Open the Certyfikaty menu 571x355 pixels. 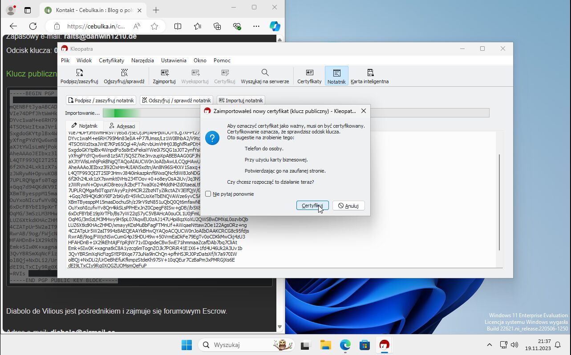pos(111,61)
